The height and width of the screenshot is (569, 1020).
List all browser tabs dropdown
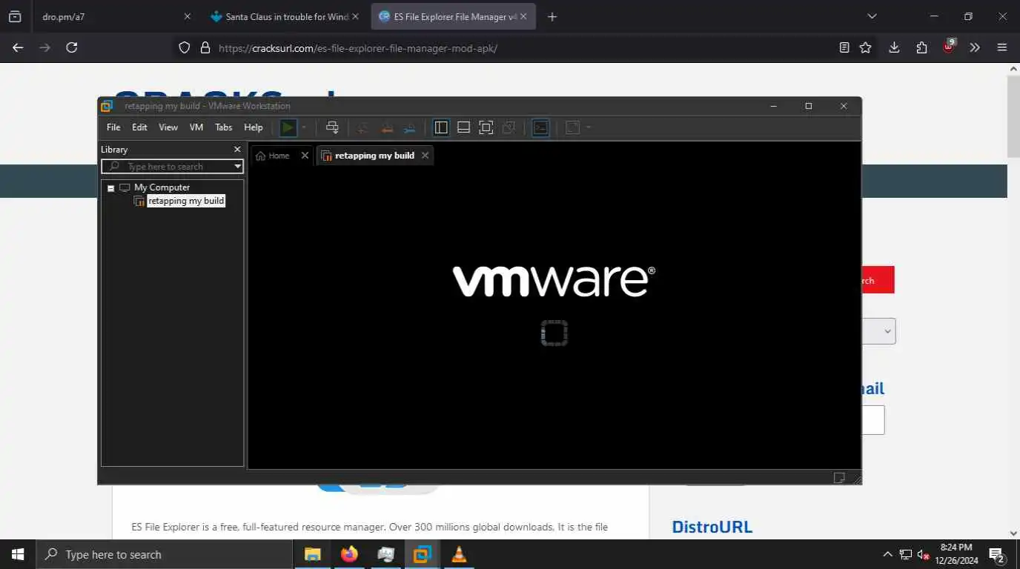pos(872,16)
